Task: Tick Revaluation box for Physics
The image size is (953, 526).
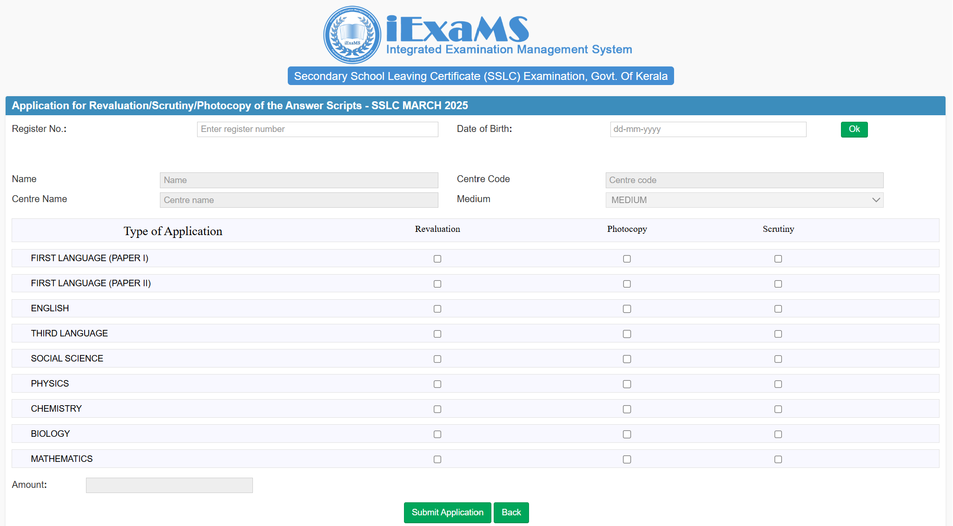Action: coord(437,384)
